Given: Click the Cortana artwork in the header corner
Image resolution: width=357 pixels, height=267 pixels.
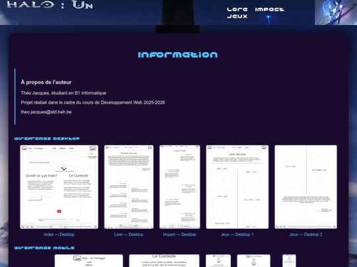Looking at the screenshot, I should coord(336,13).
